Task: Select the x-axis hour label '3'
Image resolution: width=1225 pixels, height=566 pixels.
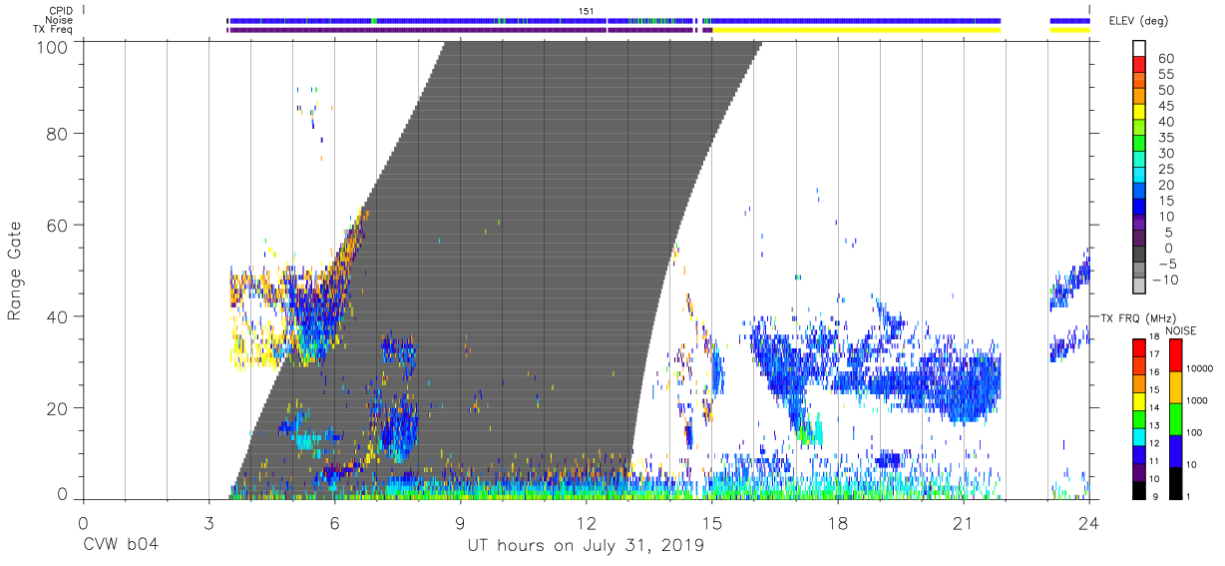Action: 208,523
